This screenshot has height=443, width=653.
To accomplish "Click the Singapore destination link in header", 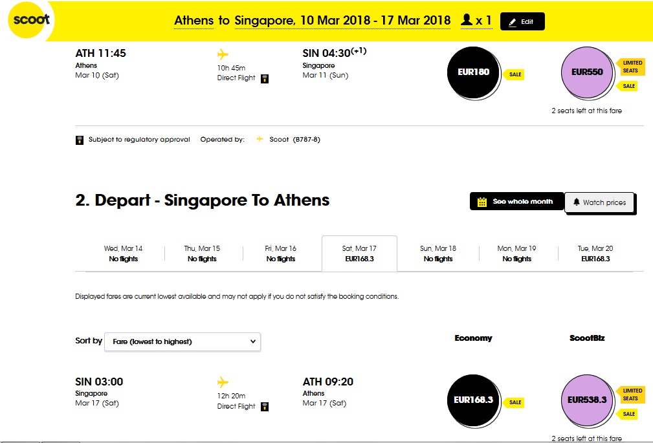I will [x=265, y=21].
